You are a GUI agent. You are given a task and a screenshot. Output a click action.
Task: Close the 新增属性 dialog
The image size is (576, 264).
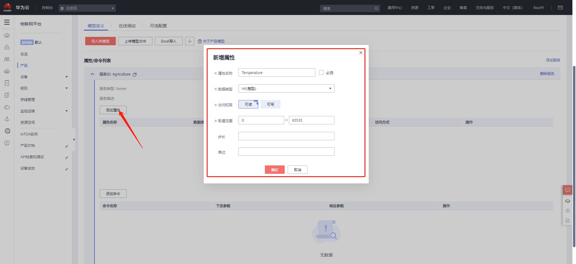(361, 53)
